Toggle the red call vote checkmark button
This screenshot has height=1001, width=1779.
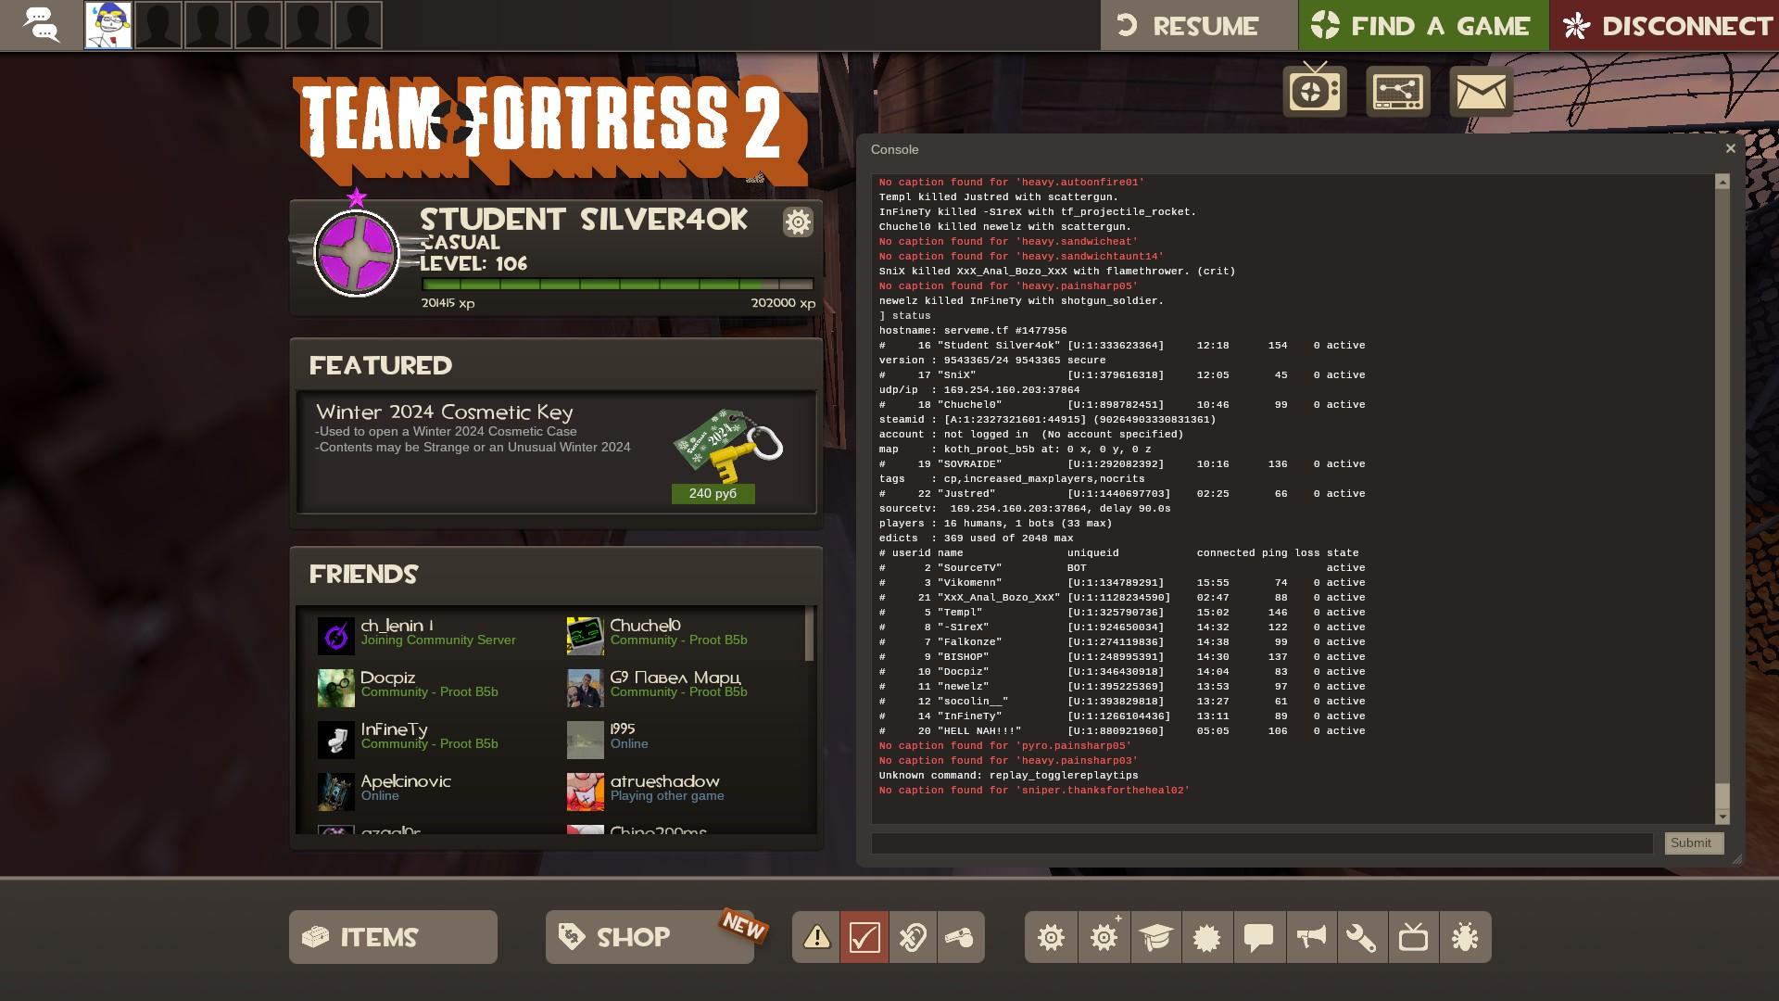click(864, 937)
